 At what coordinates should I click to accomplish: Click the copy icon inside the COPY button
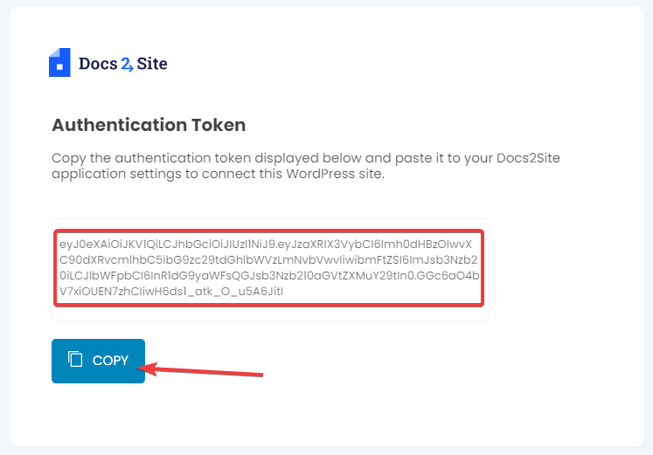76,360
